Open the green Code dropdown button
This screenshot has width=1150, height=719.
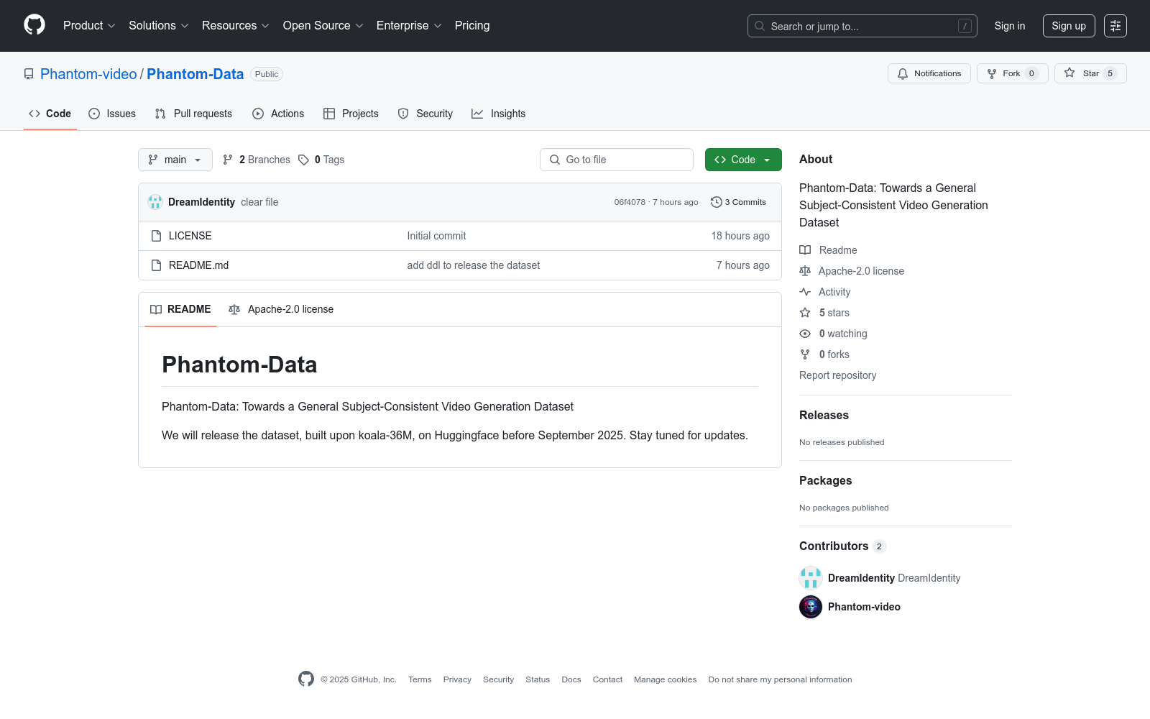pos(743,160)
